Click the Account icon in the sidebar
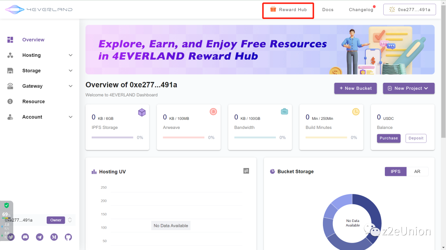446x250 pixels. coord(10,117)
